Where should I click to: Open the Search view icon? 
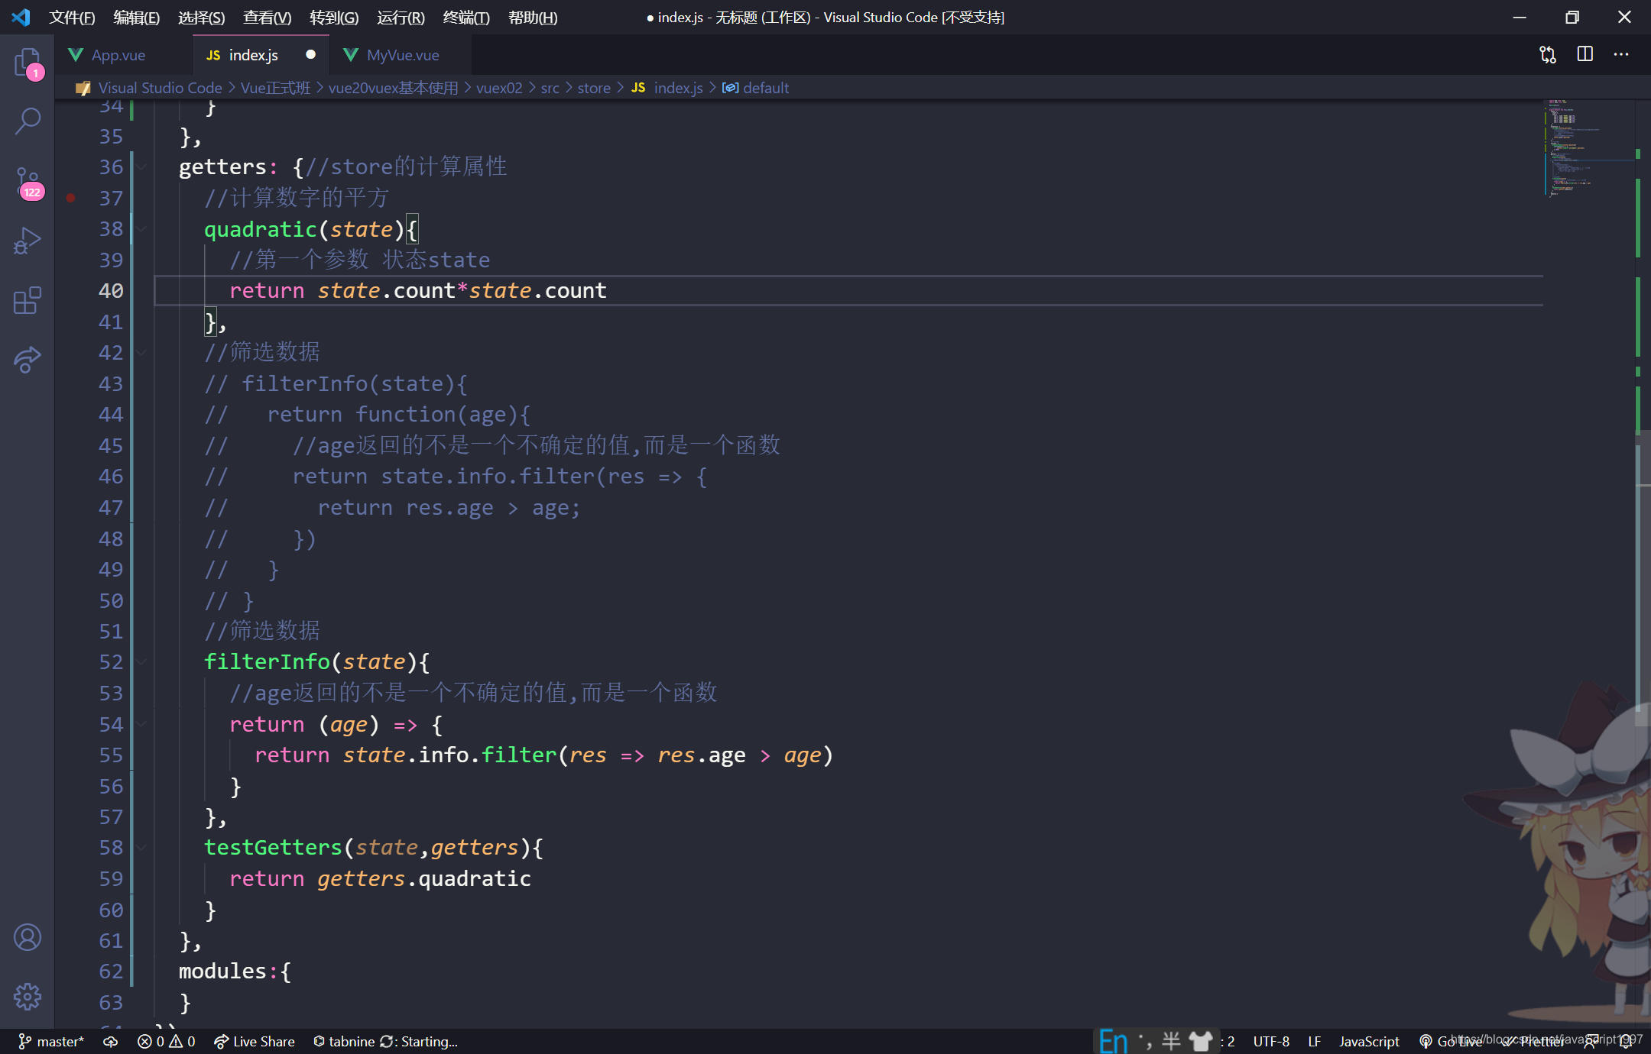pyautogui.click(x=28, y=121)
